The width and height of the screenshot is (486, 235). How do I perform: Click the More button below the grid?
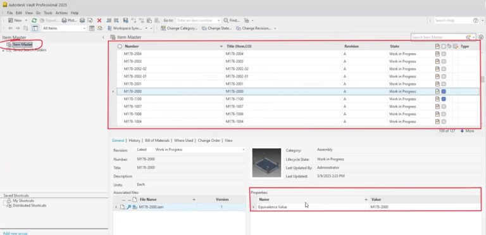click(x=467, y=131)
